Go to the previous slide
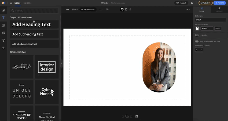Viewport: 228px width, 121px height. 123,116
